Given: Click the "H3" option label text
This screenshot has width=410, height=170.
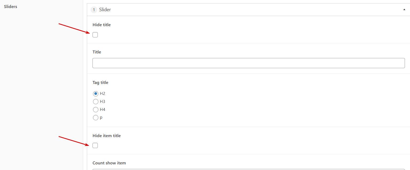Looking at the screenshot, I should tap(103, 102).
